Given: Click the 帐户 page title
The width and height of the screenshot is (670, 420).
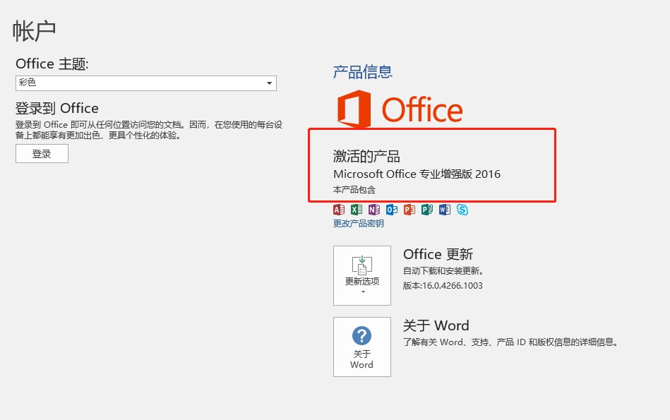Looking at the screenshot, I should [34, 31].
